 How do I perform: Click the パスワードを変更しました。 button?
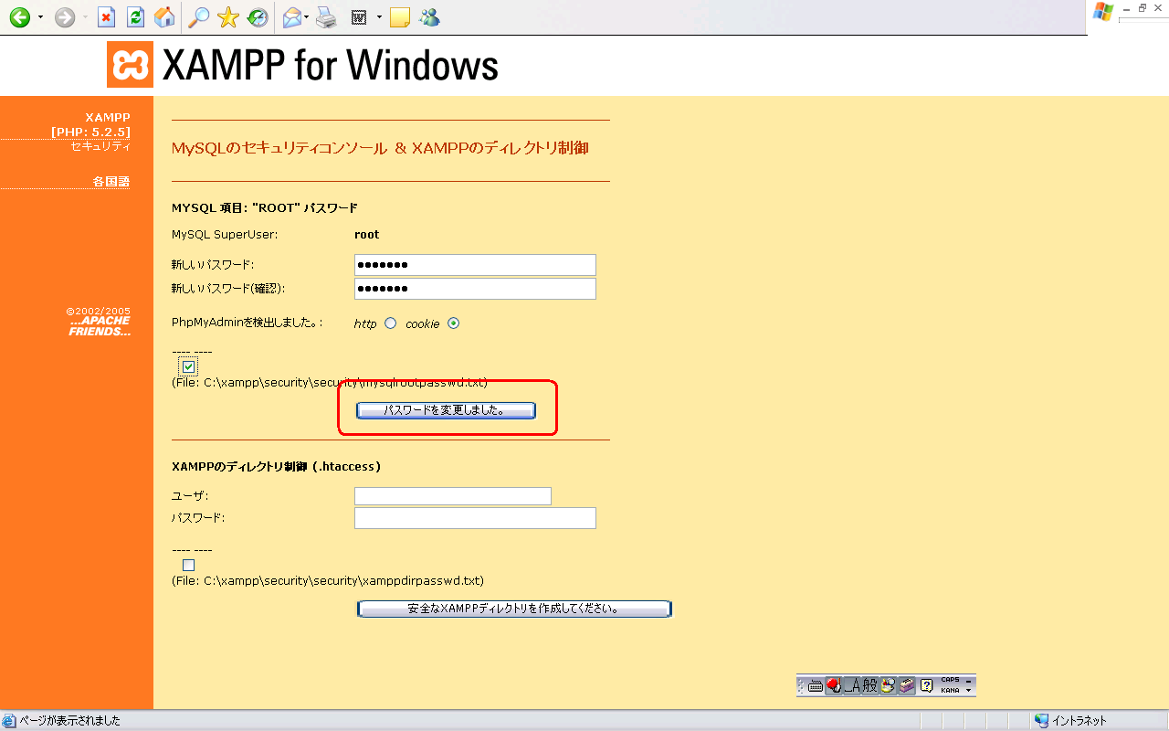[446, 410]
